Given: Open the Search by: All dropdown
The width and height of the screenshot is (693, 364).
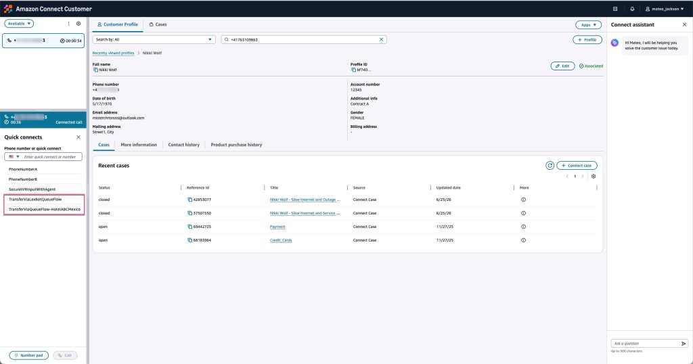Looking at the screenshot, I should 154,40.
